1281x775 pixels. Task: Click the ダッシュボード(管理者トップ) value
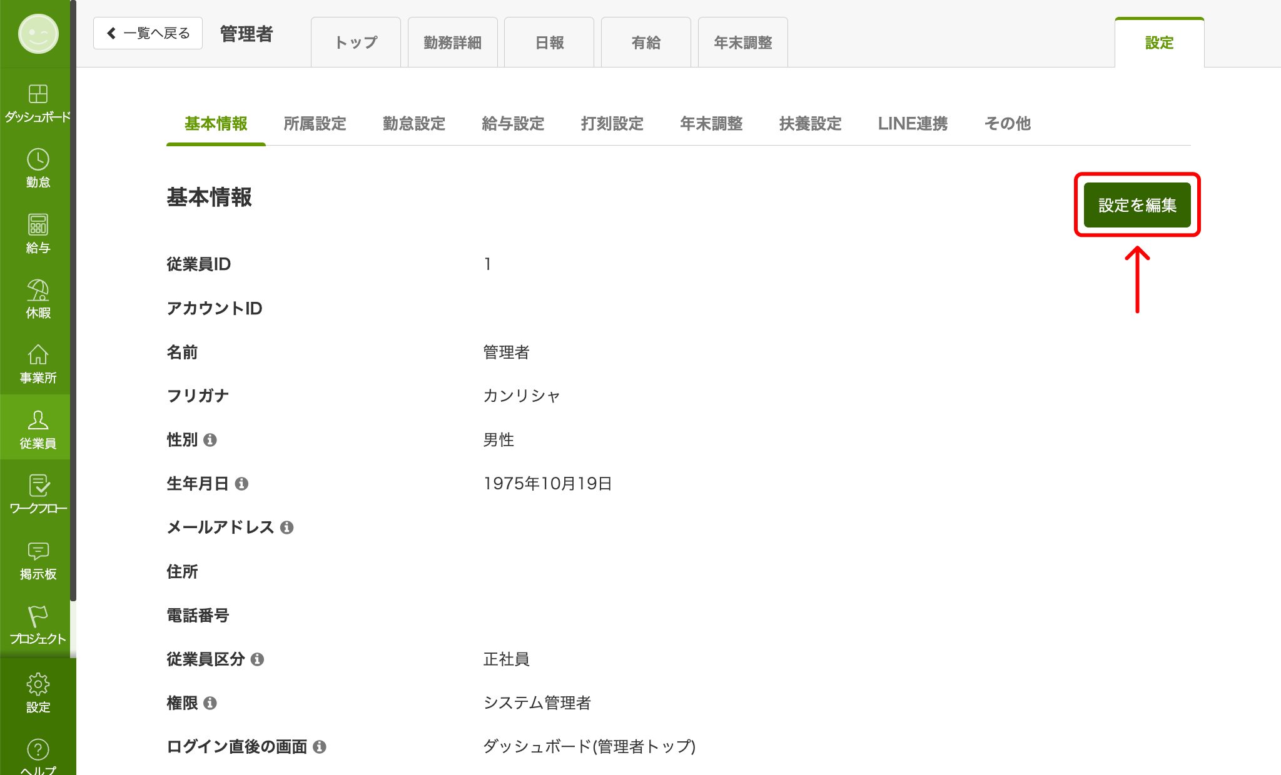click(x=589, y=747)
